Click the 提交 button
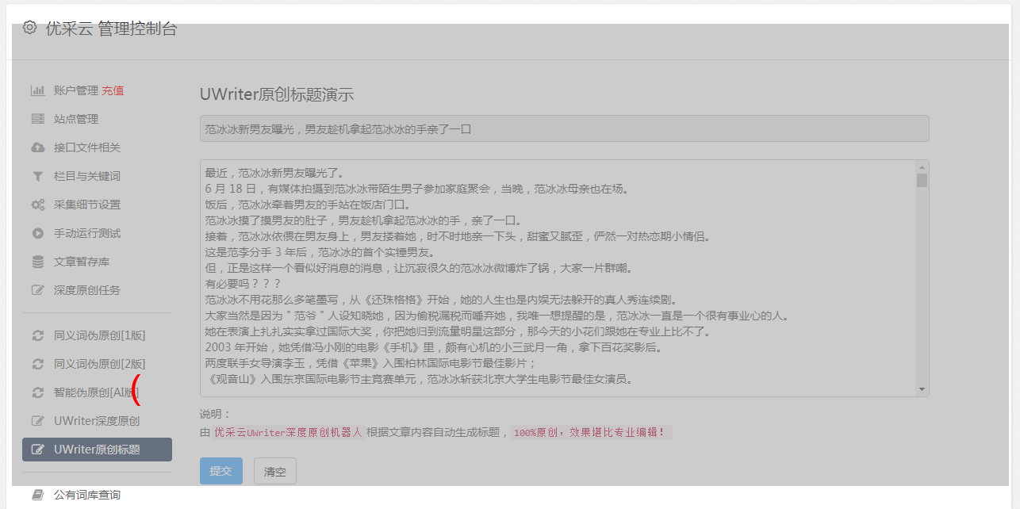Viewport: 1020px width, 509px height. (x=221, y=471)
